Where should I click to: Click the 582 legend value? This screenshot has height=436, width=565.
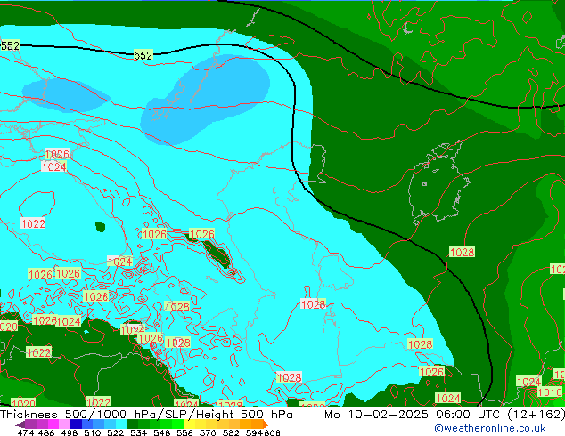(231, 432)
